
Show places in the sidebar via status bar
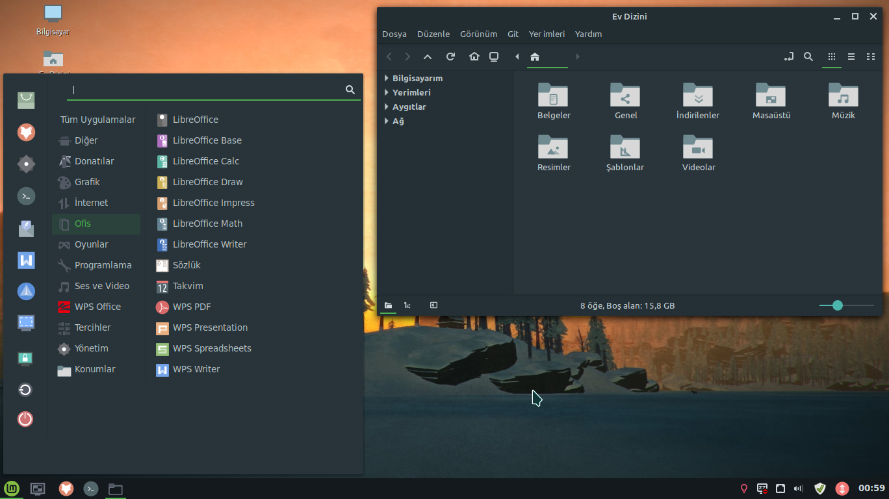point(388,305)
